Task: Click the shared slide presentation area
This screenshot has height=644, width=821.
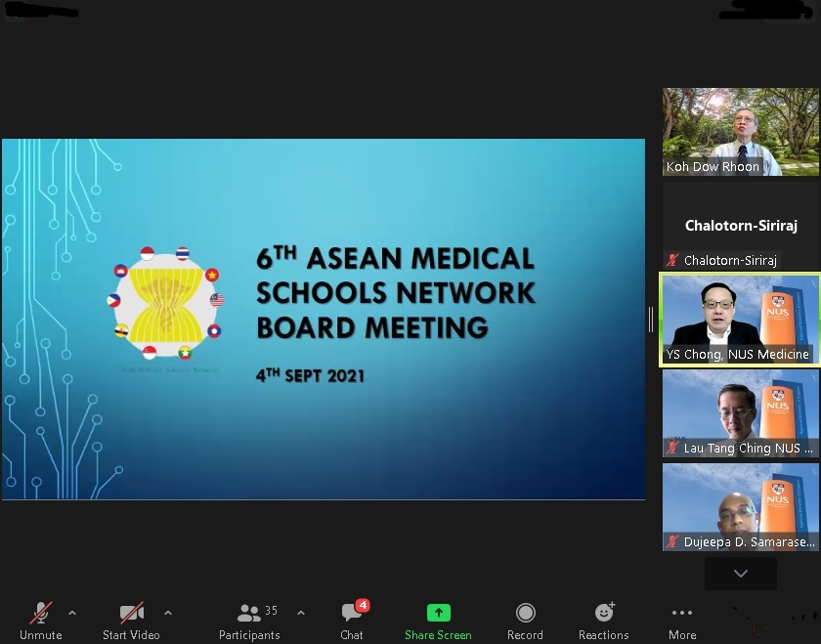Action: pos(323,319)
